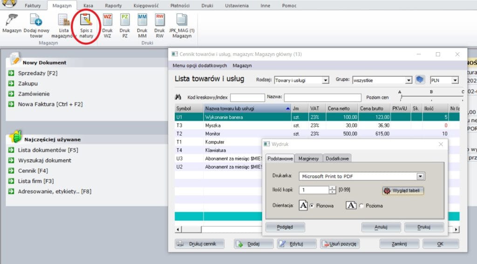Click the Nazwa search input field
477x264 pixels.
tap(322, 98)
